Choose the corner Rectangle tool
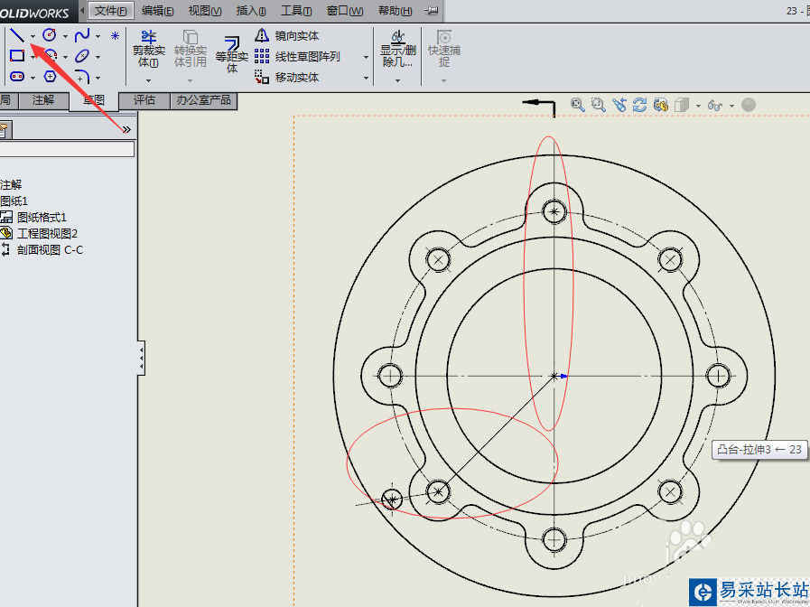The width and height of the screenshot is (810, 607). [17, 56]
